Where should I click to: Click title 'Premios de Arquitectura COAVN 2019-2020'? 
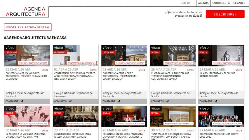tap(219, 135)
